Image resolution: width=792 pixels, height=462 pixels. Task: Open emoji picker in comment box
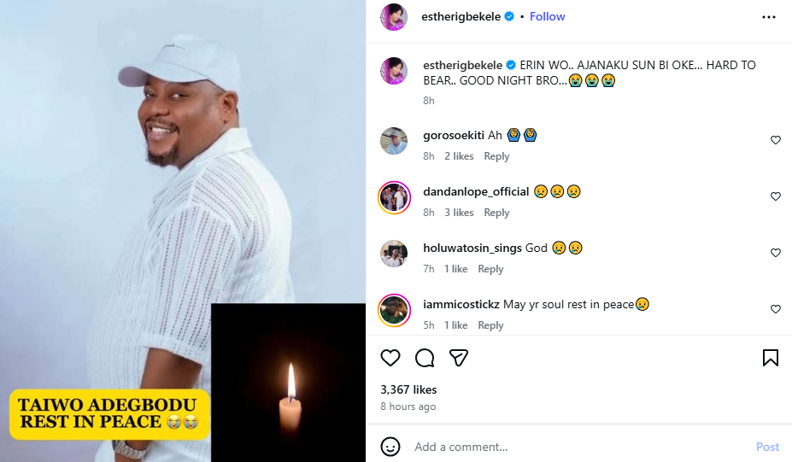coord(390,447)
